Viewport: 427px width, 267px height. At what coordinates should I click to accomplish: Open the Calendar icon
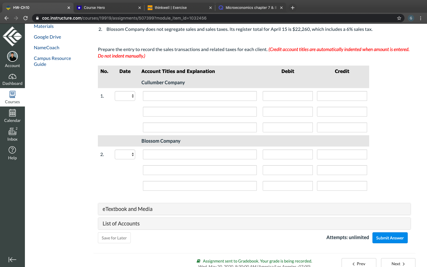[12, 113]
